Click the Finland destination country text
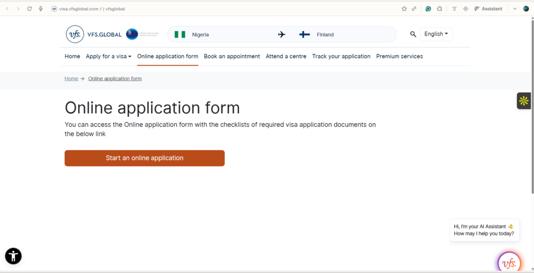Viewport: 534px width, 273px height. point(325,35)
